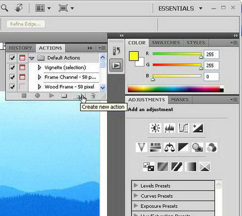The image size is (242, 216).
Task: Click the Refine Edge button
Action: coord(26,24)
